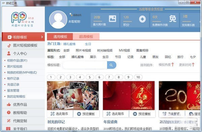
Task: Click the diamond coin icon in 积分 card
Action: [x=142, y=19]
